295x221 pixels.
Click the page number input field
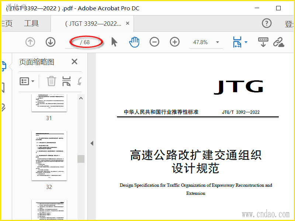click(x=72, y=42)
